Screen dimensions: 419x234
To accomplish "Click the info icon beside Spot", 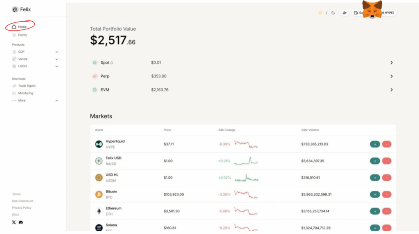I will (x=112, y=63).
